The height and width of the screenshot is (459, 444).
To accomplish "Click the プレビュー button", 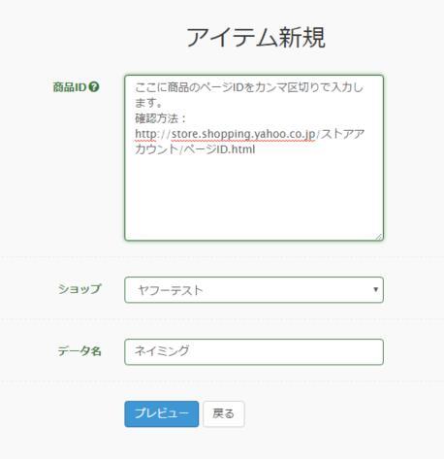I will click(162, 413).
